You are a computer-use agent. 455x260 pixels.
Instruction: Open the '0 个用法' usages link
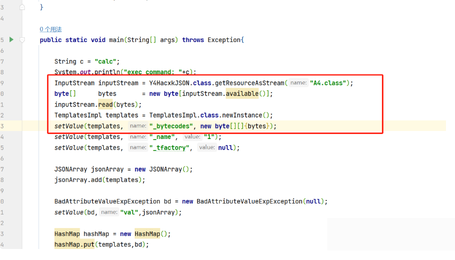[51, 29]
